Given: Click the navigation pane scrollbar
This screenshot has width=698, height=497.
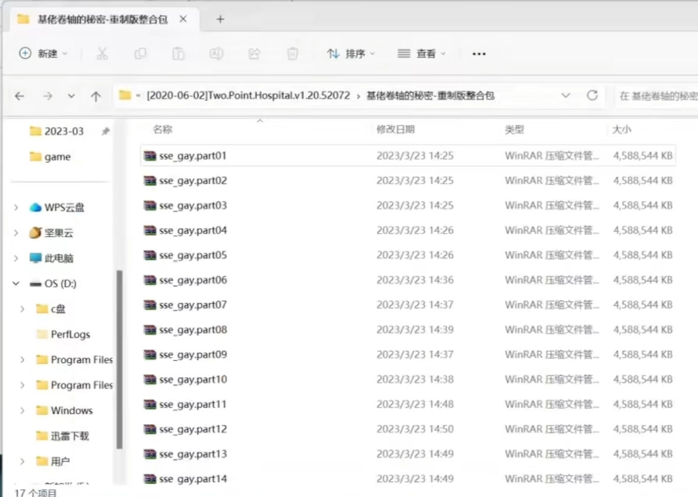Looking at the screenshot, I should pyautogui.click(x=119, y=359).
